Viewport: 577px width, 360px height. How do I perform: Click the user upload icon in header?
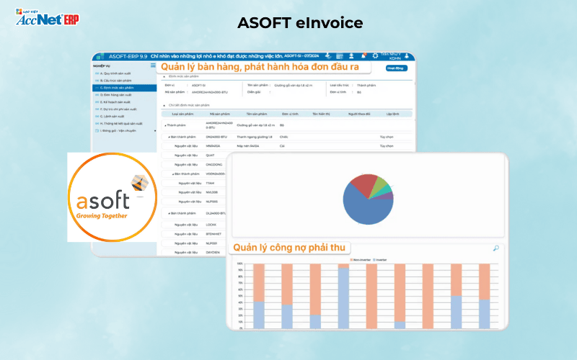click(351, 56)
